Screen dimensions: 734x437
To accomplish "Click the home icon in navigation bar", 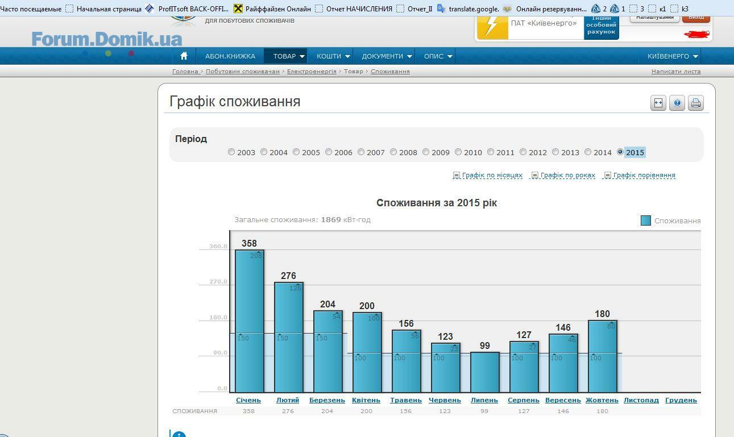I will point(184,56).
